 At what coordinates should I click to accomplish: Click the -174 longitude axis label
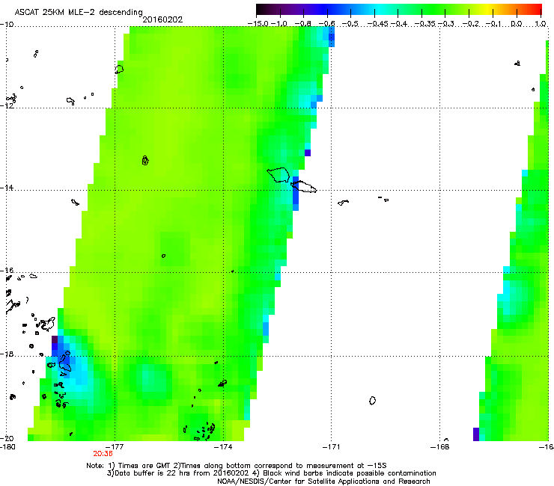pyautogui.click(x=224, y=447)
